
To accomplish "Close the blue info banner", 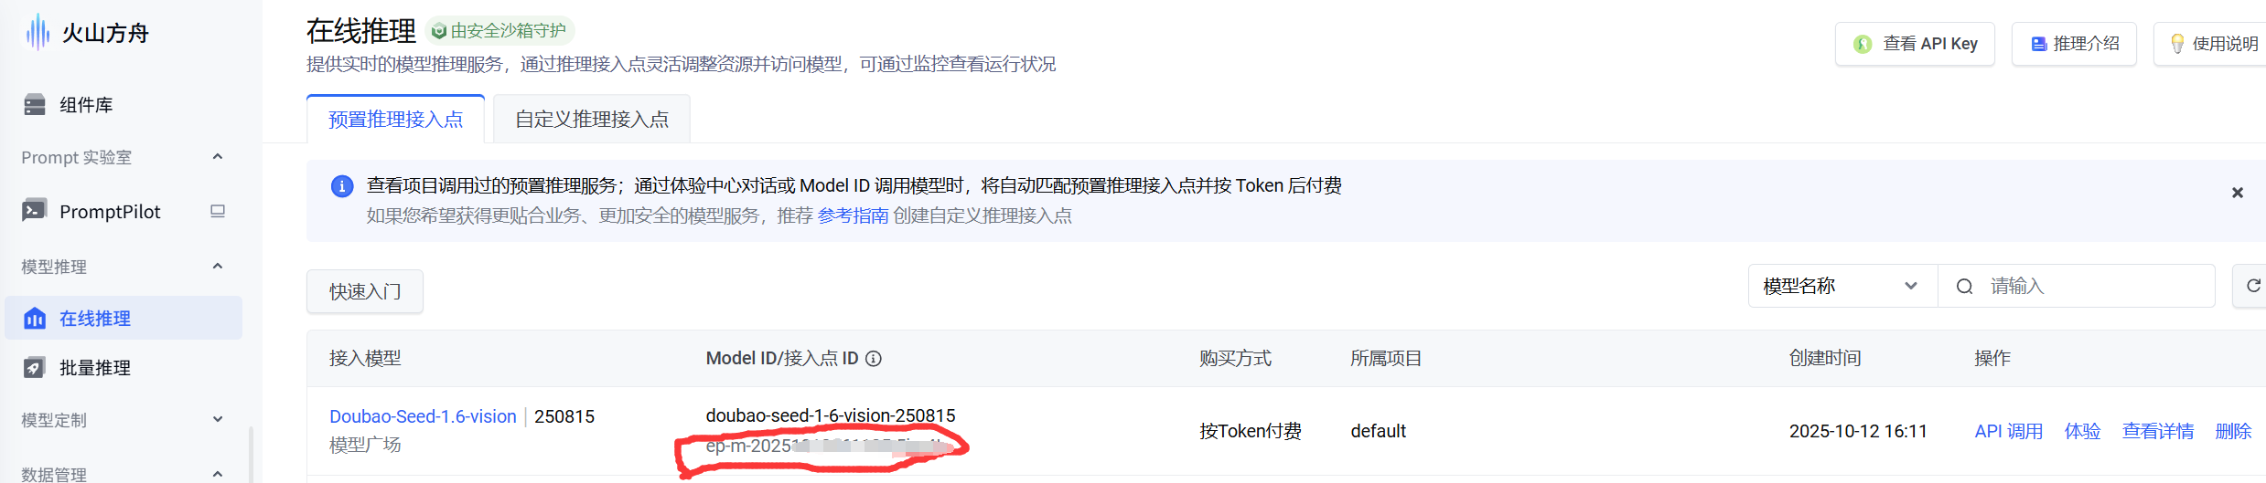I will [x=2238, y=193].
